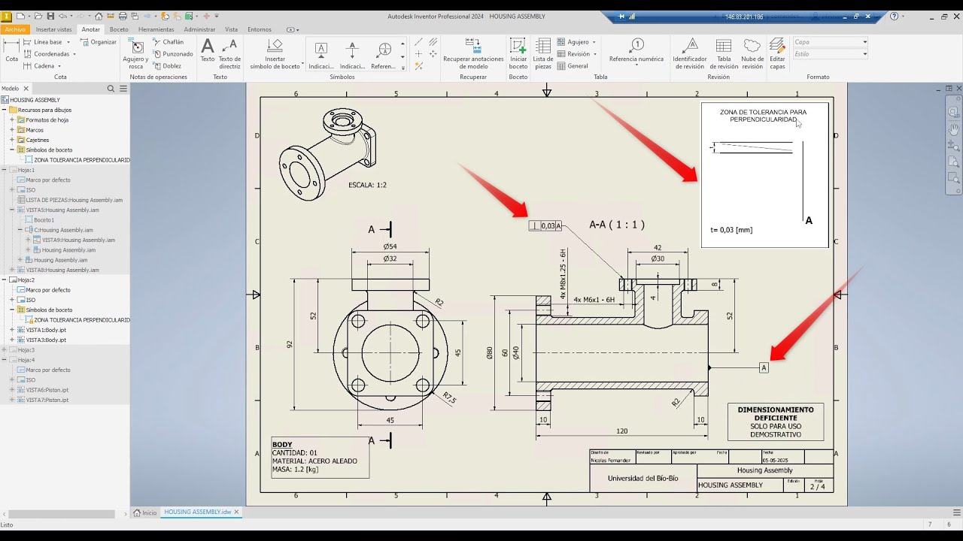The image size is (963, 541).
Task: Search the Modelo browser panel
Action: pos(111,89)
